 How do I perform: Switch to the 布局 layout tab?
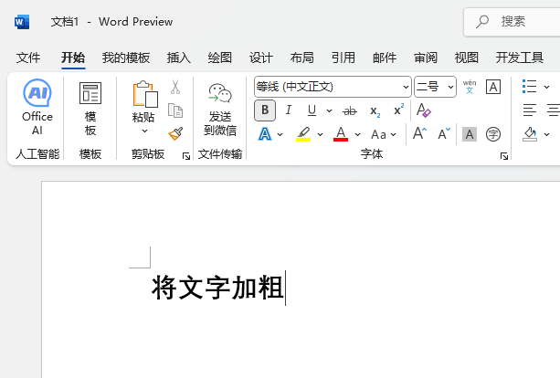pos(302,58)
